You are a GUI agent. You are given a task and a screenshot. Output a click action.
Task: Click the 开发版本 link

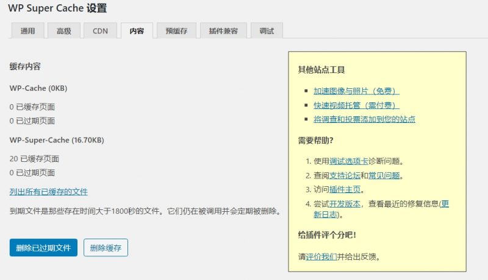coord(345,204)
